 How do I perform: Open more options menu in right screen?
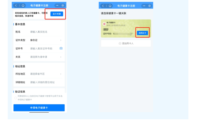click(x=144, y=6)
